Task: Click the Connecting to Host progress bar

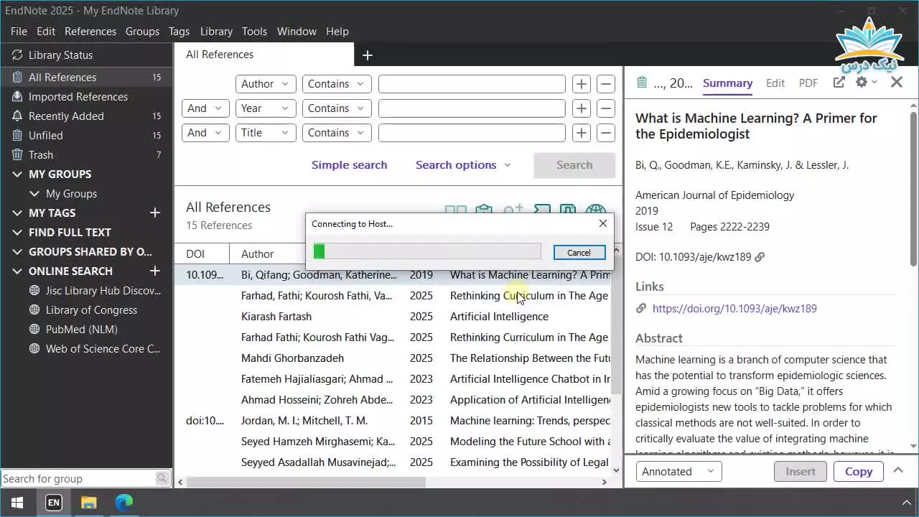Action: pyautogui.click(x=427, y=251)
